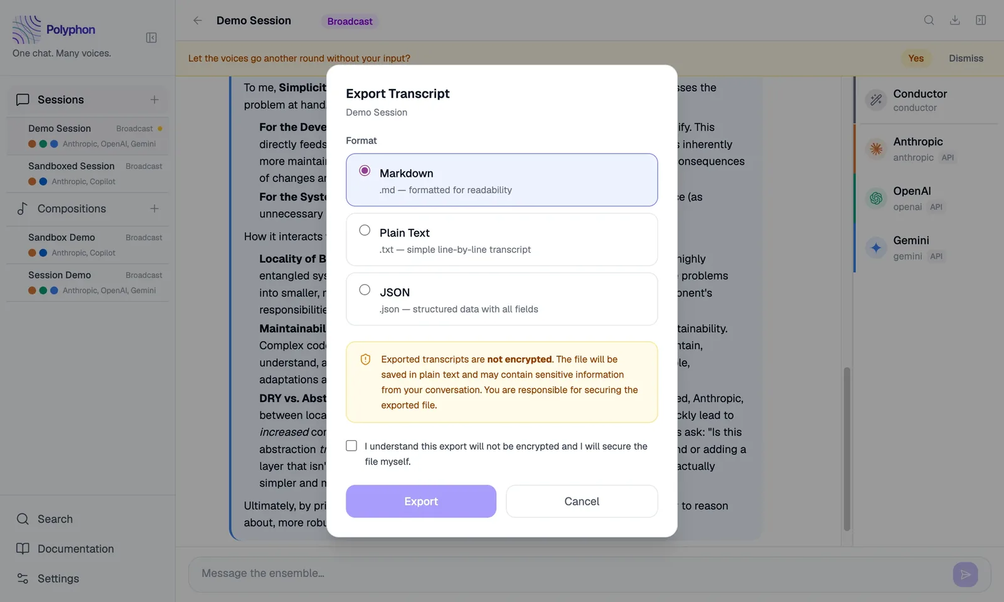The width and height of the screenshot is (1004, 602).
Task: Dismiss the voices banner
Action: (x=965, y=58)
